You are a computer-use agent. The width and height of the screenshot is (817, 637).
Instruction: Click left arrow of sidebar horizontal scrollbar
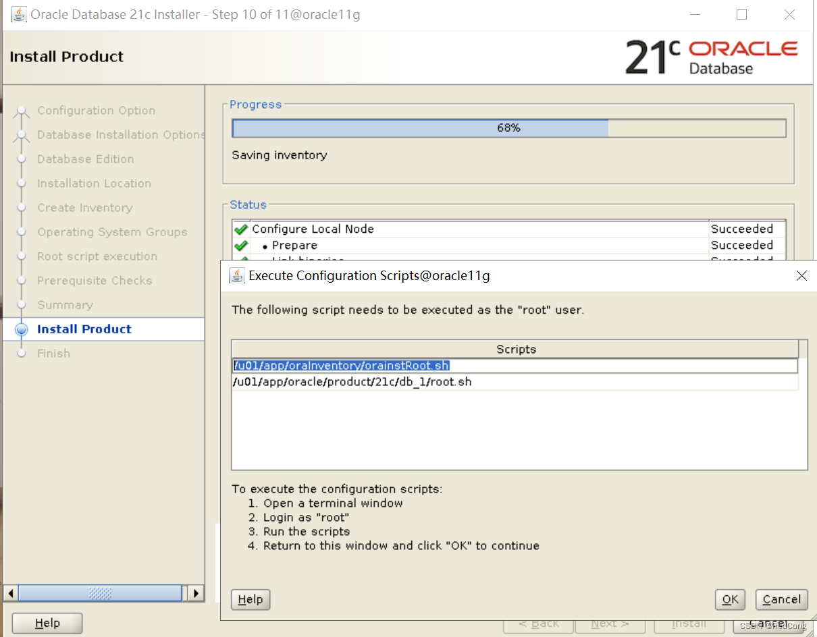point(11,593)
